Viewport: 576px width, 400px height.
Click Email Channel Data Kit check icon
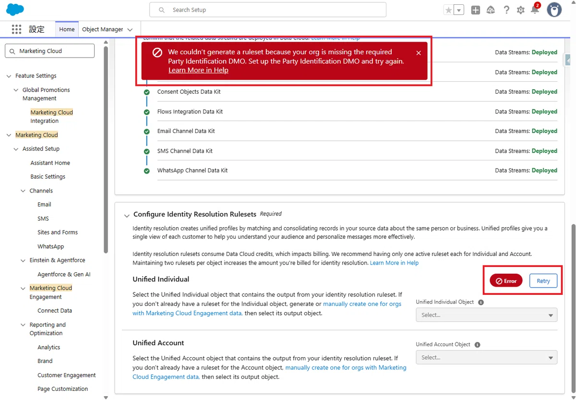click(147, 132)
